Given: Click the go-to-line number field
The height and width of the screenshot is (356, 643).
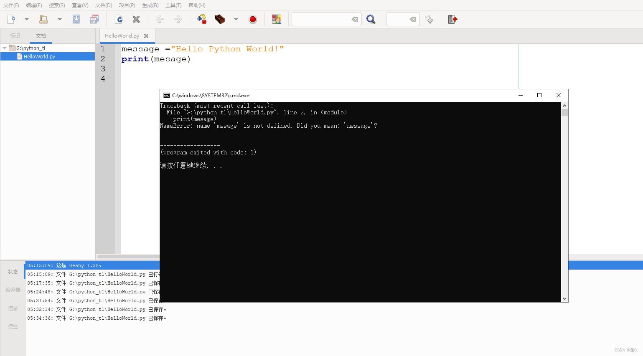Looking at the screenshot, I should [397, 19].
